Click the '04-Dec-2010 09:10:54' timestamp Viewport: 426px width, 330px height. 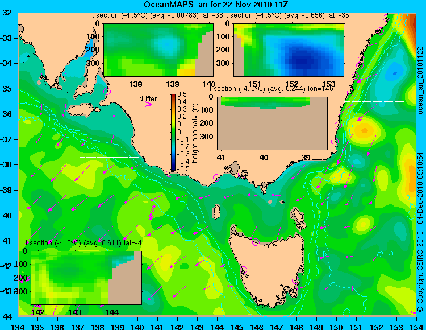[x=420, y=188]
